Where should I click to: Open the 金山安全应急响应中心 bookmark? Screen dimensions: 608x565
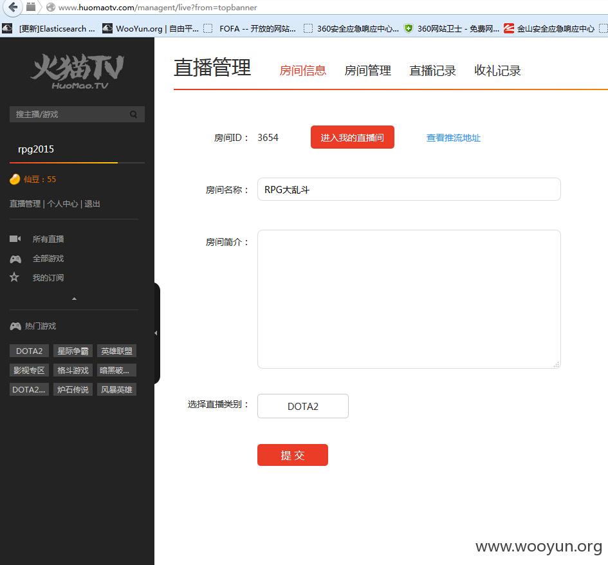tap(549, 28)
